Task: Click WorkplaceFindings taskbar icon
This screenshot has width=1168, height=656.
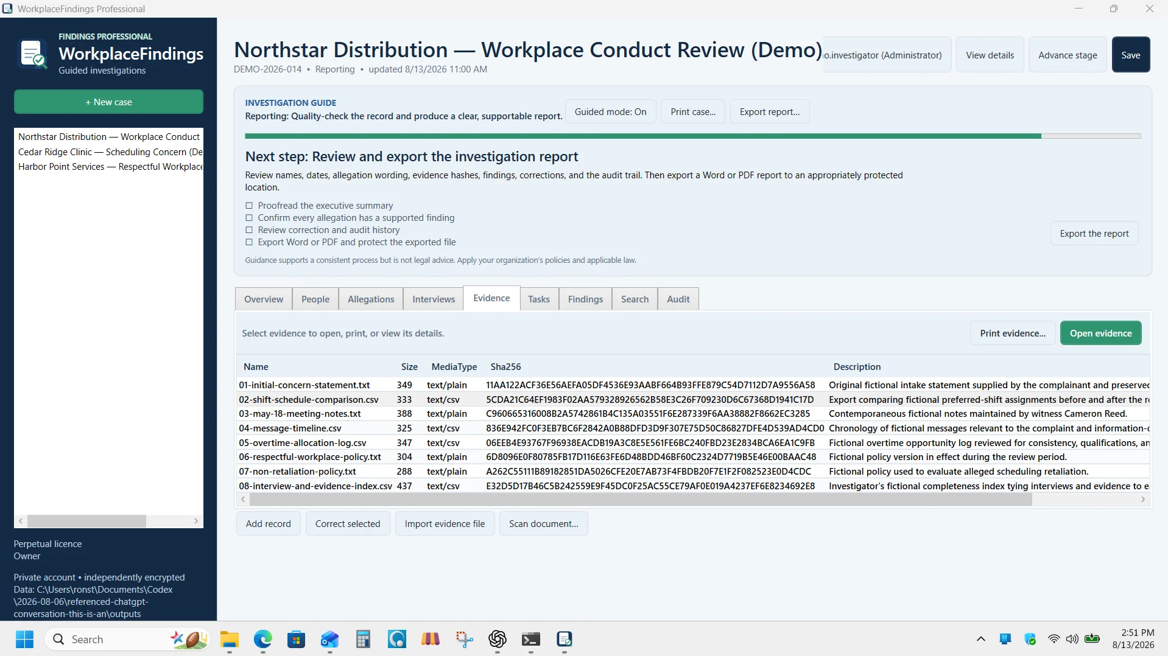Action: click(565, 639)
